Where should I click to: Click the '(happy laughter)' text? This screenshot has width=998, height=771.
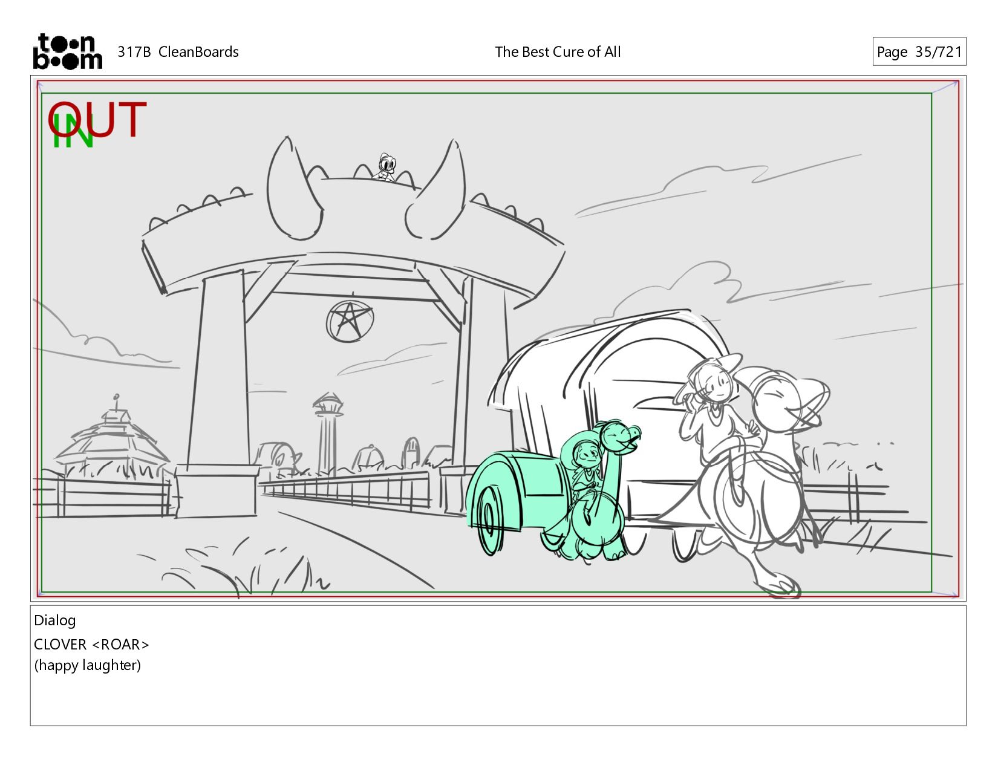tap(88, 665)
